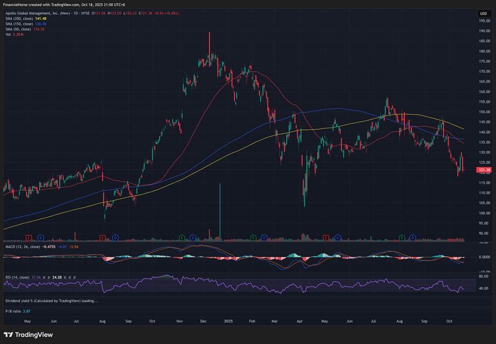Image resolution: width=496 pixels, height=344 pixels.
Task: Open the green earnings marker before November
Action: [x=182, y=237]
